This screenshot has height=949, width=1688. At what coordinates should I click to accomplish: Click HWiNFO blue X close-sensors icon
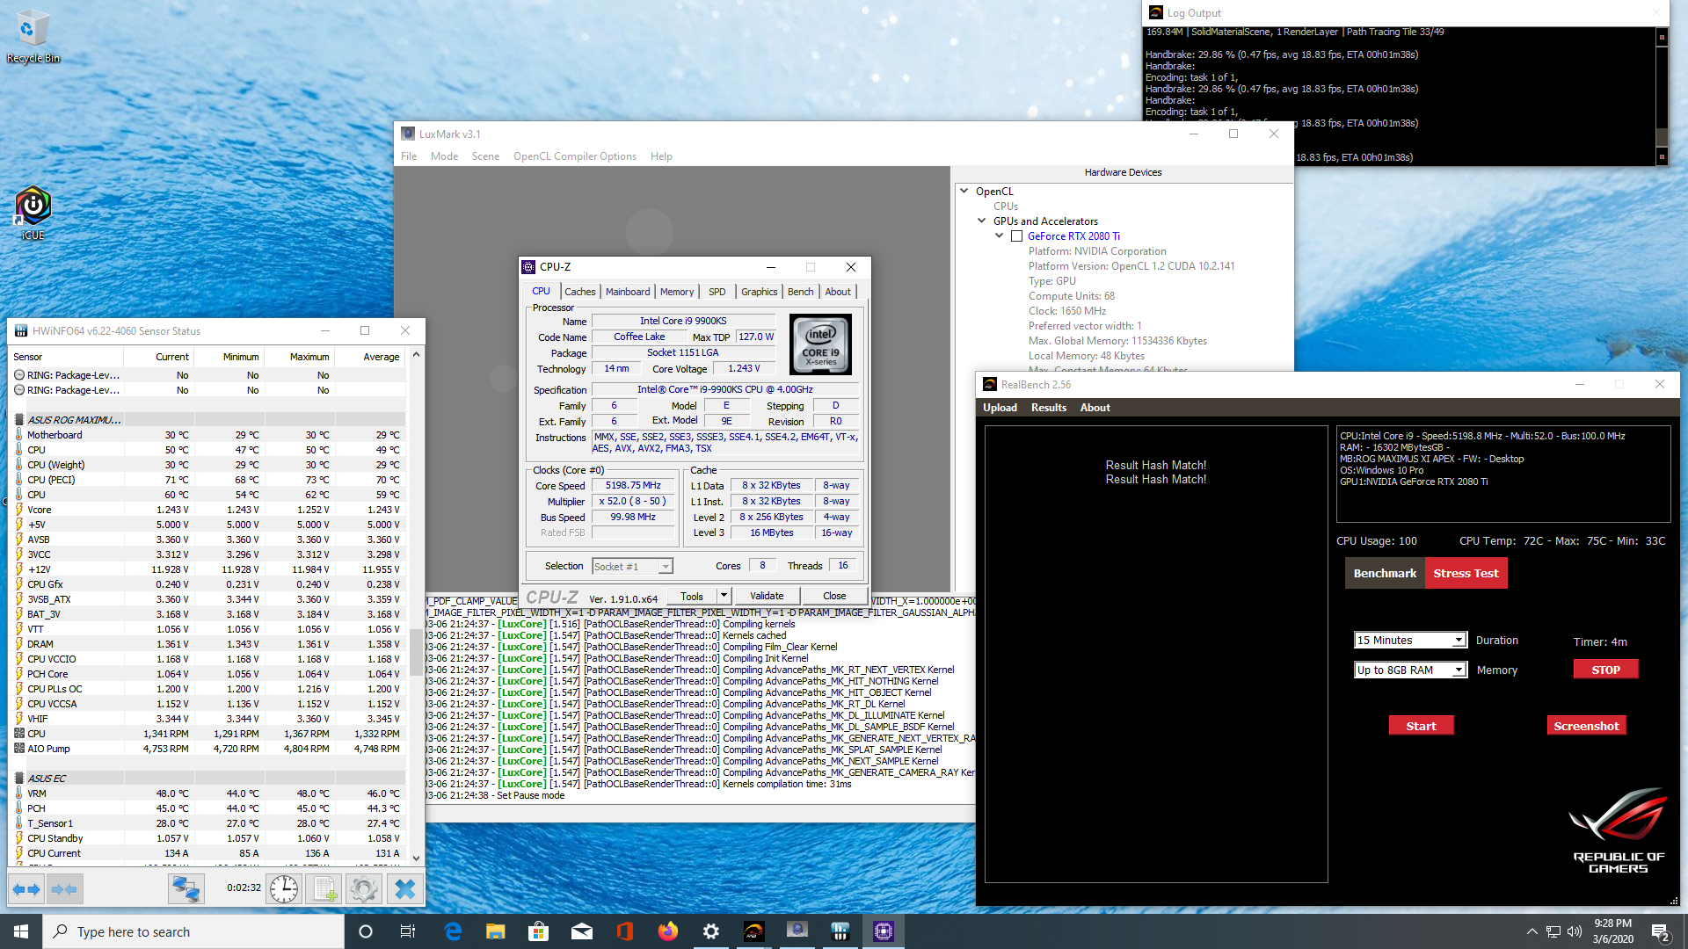tap(404, 889)
